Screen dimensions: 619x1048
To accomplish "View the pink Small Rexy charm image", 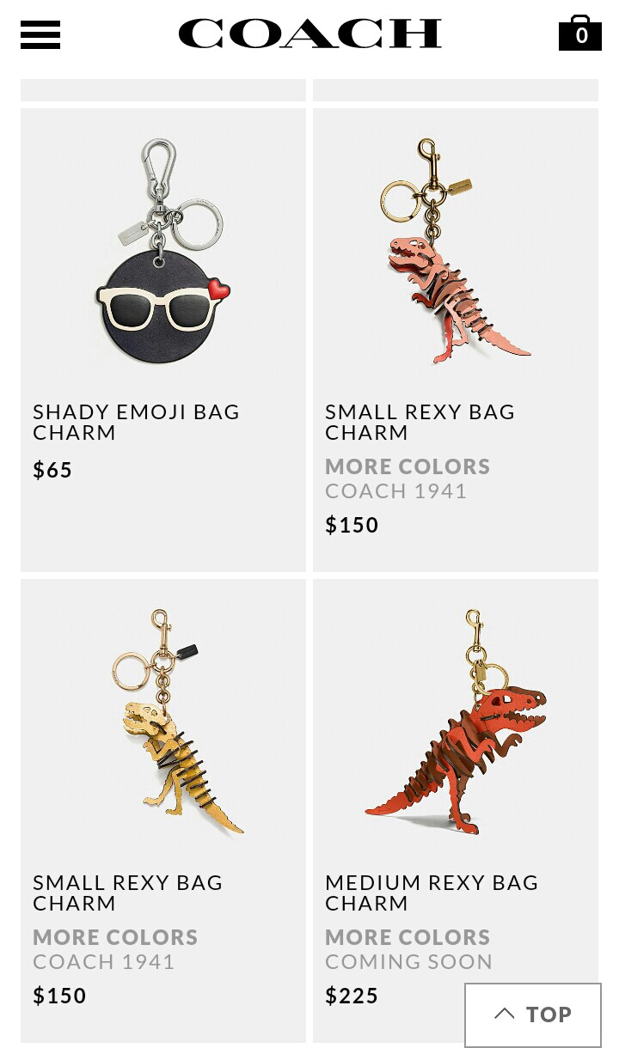I will click(x=456, y=249).
